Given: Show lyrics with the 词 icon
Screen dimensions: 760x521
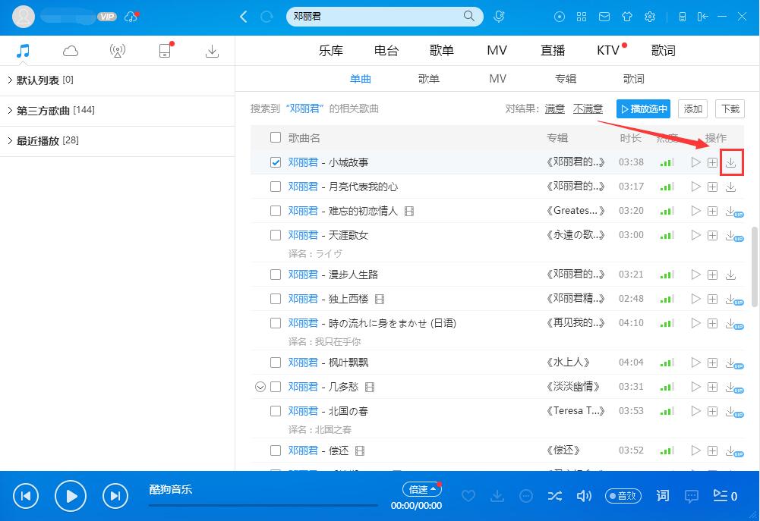Looking at the screenshot, I should pyautogui.click(x=662, y=496).
